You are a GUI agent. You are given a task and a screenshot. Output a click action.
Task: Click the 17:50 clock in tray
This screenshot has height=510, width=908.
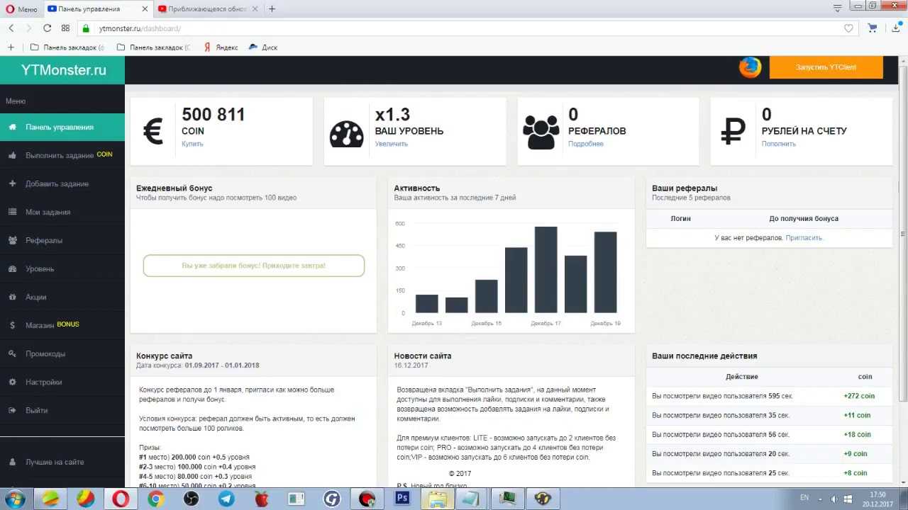click(x=877, y=499)
